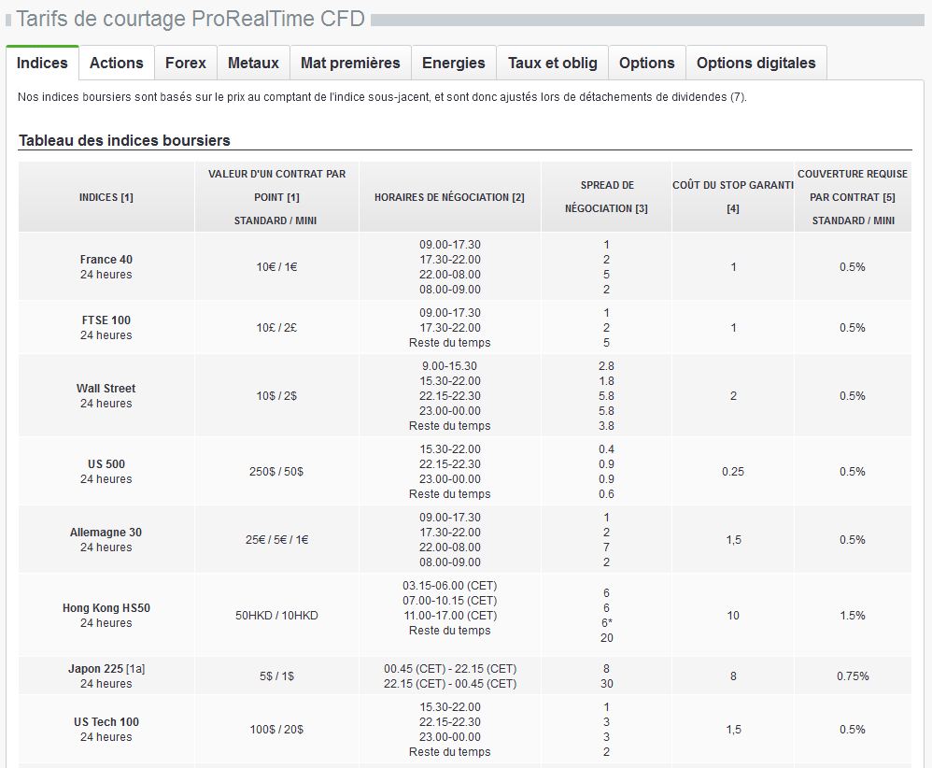Click the Spread de négociation [3] header
Image resolution: width=932 pixels, height=768 pixels.
pyautogui.click(x=606, y=197)
